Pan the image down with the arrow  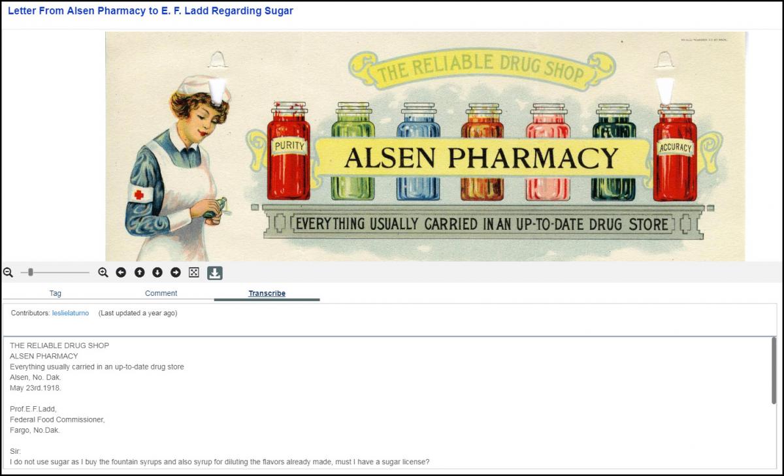pos(157,272)
